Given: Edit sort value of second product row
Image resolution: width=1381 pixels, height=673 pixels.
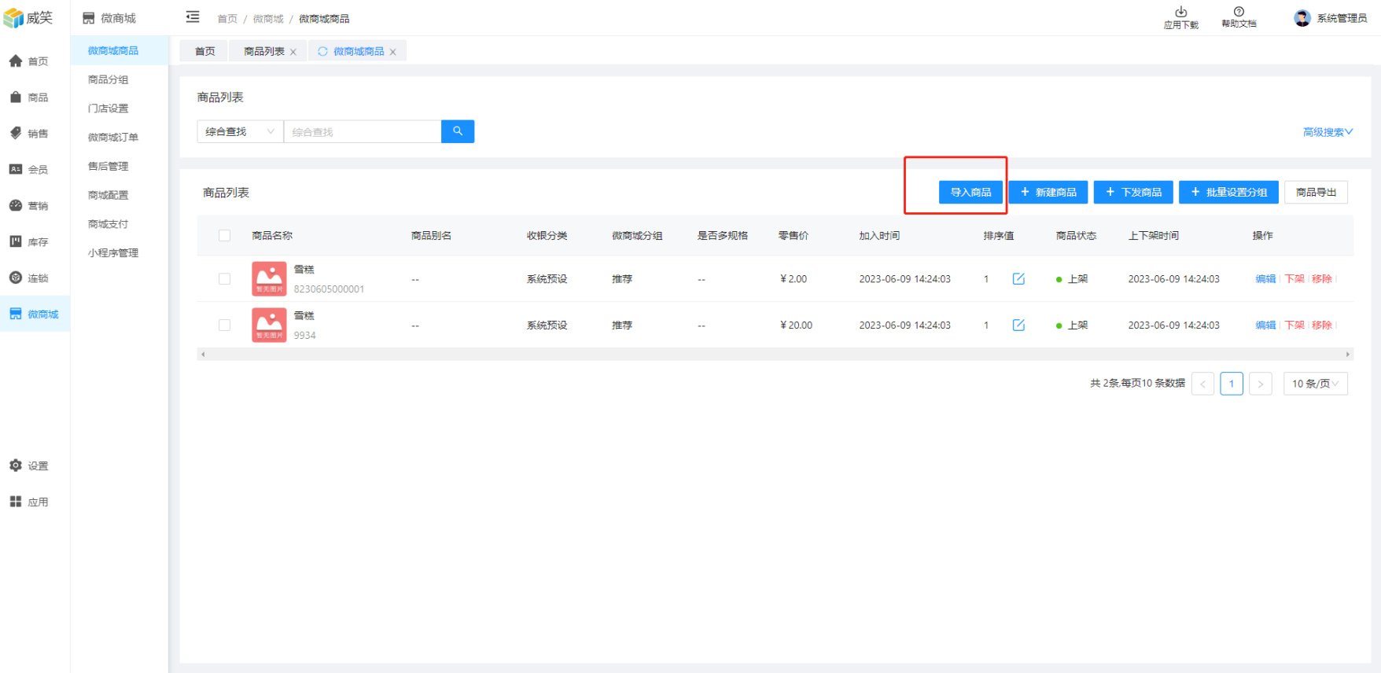Looking at the screenshot, I should coord(1018,325).
